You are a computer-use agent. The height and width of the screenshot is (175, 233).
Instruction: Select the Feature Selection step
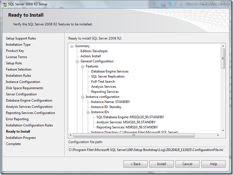18,69
